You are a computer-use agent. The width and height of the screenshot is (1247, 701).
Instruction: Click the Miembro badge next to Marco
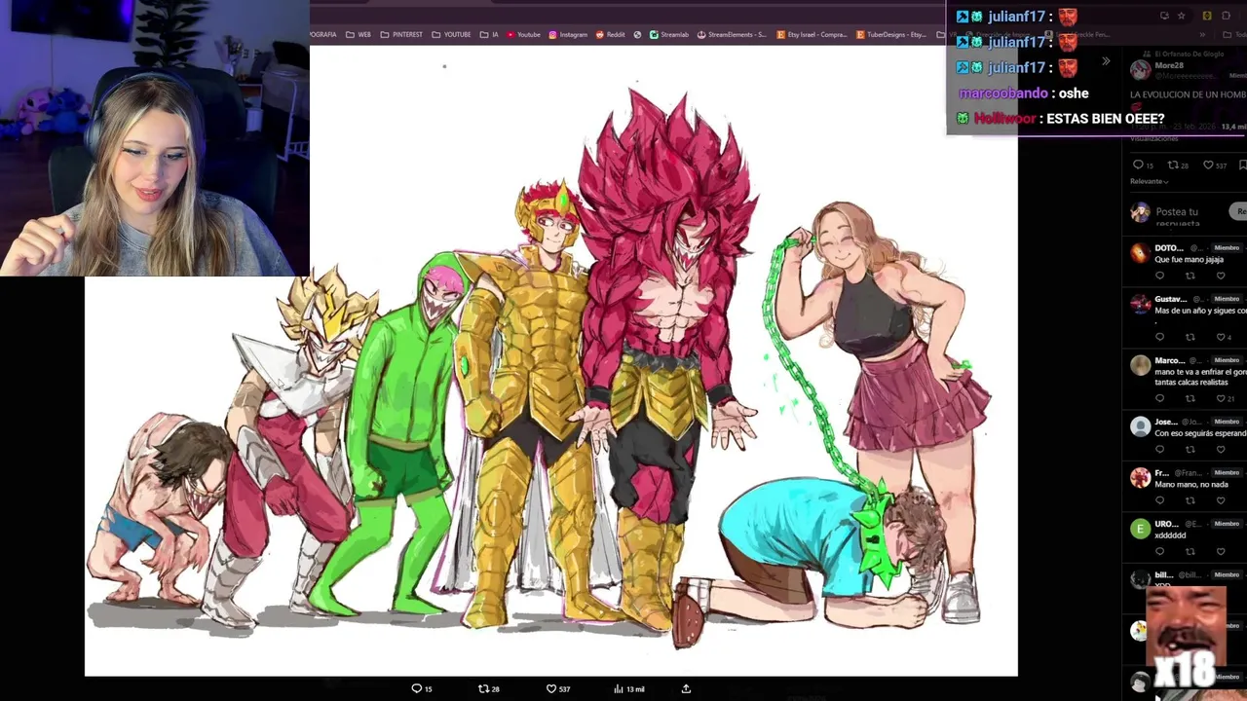click(x=1227, y=360)
